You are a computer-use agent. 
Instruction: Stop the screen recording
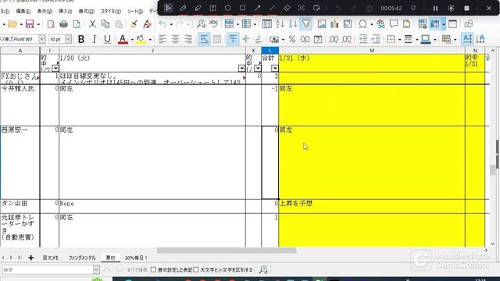[x=466, y=9]
